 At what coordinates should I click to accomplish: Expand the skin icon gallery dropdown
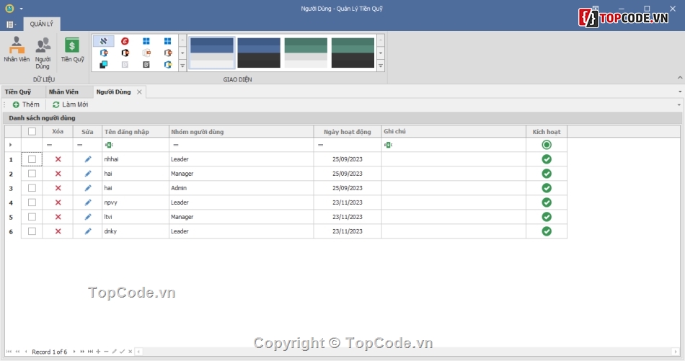[x=182, y=65]
